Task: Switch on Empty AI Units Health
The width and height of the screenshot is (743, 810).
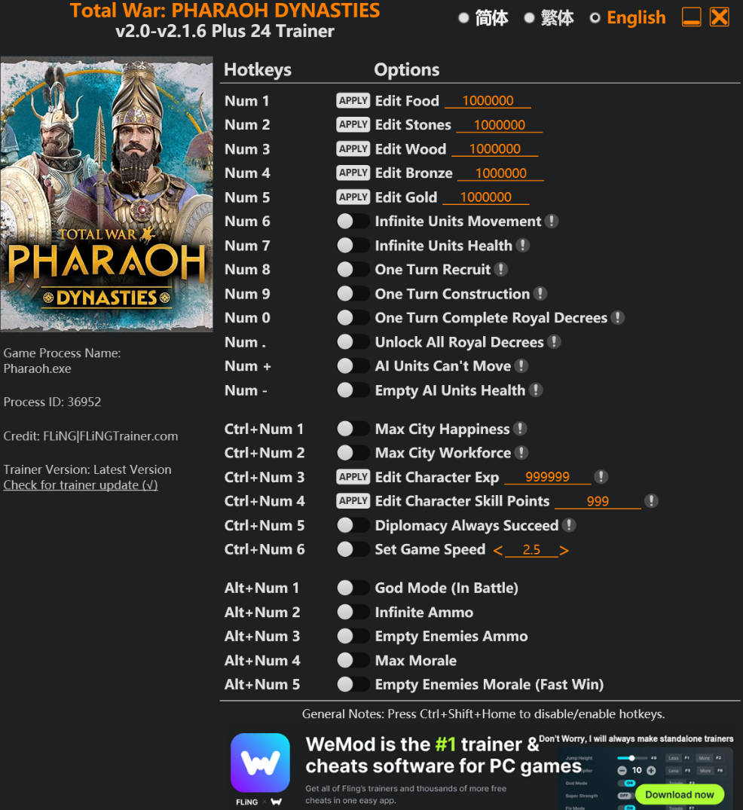Action: click(x=353, y=390)
